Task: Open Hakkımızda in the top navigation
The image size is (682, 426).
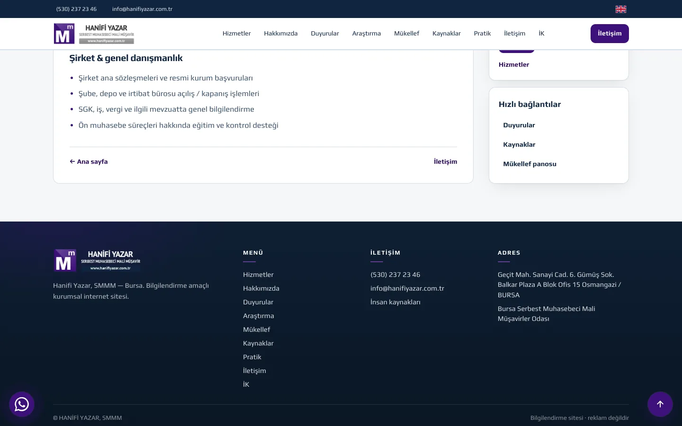Action: click(281, 34)
